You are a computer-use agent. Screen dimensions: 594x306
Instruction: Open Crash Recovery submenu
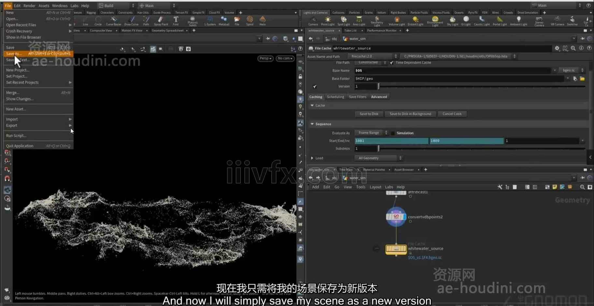pos(38,31)
